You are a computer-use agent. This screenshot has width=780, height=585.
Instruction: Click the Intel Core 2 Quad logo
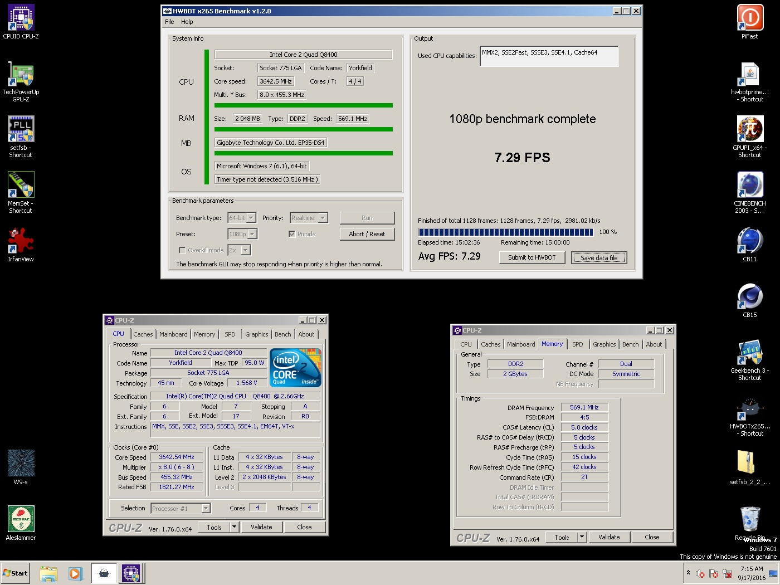point(295,368)
